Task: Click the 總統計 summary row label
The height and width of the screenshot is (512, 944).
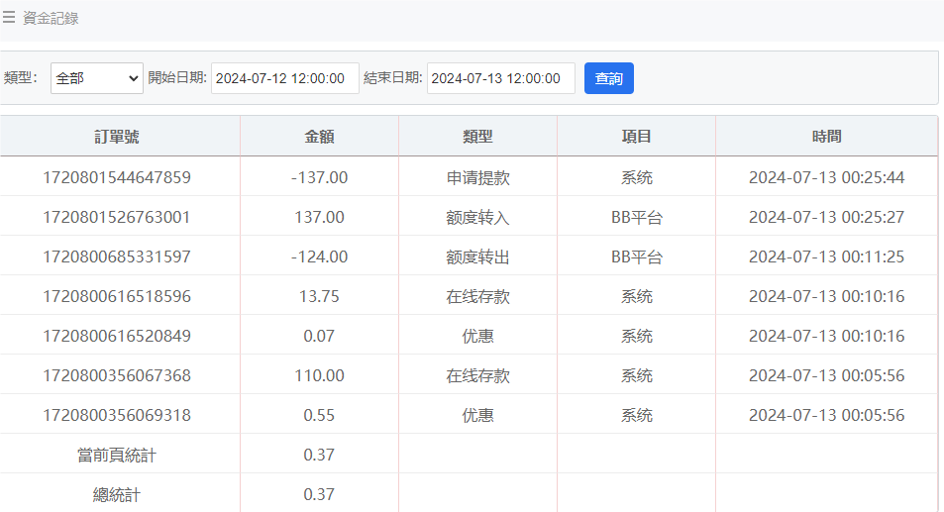Action: click(117, 494)
